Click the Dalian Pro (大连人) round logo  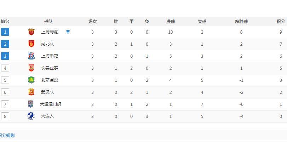(31, 116)
